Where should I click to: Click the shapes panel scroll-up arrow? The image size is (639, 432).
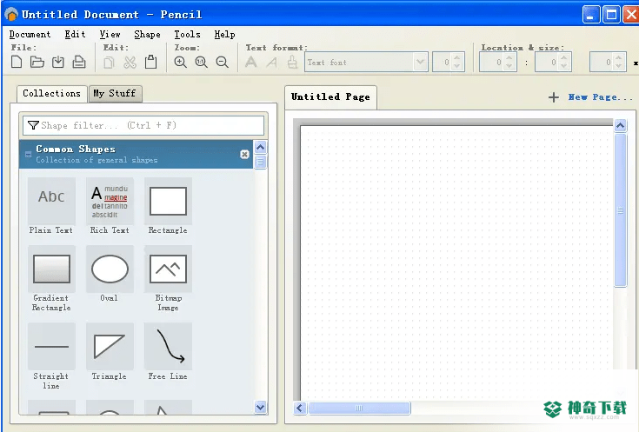pyautogui.click(x=261, y=147)
